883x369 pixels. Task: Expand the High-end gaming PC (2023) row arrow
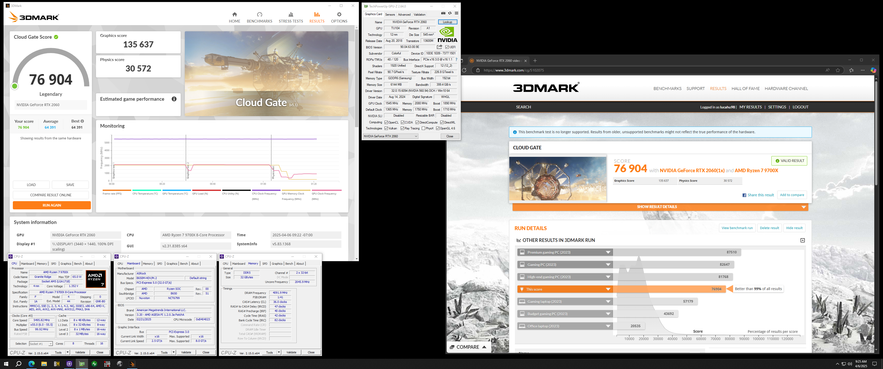pyautogui.click(x=608, y=277)
